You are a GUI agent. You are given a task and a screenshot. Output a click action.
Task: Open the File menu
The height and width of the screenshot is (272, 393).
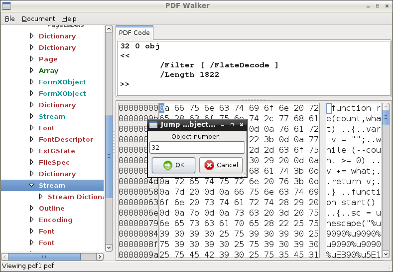tap(10, 19)
